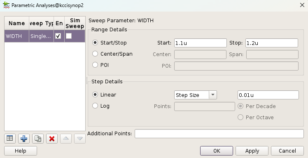
Task: Open the table view icon below the list
Action: point(10,139)
